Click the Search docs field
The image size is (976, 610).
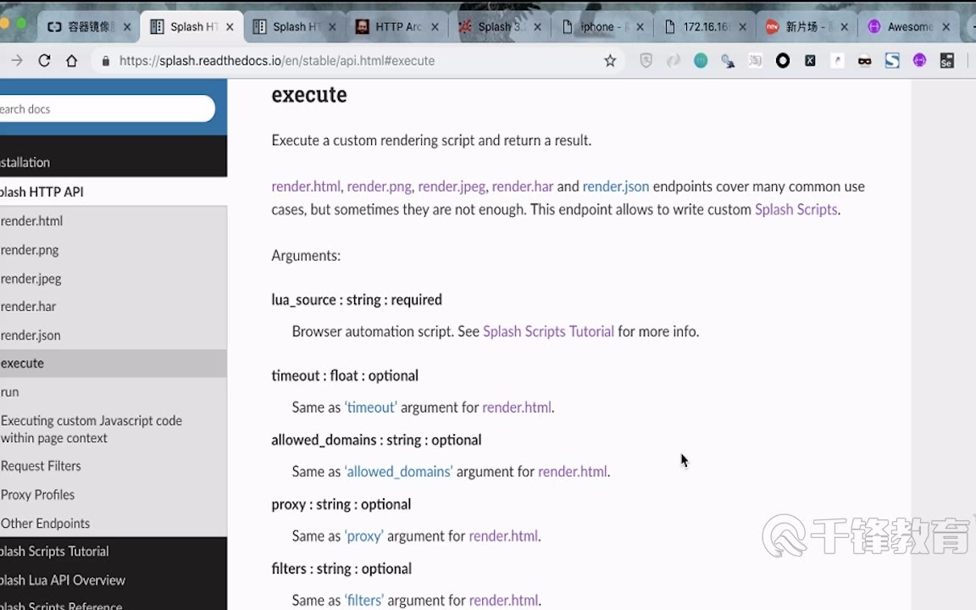(x=106, y=109)
